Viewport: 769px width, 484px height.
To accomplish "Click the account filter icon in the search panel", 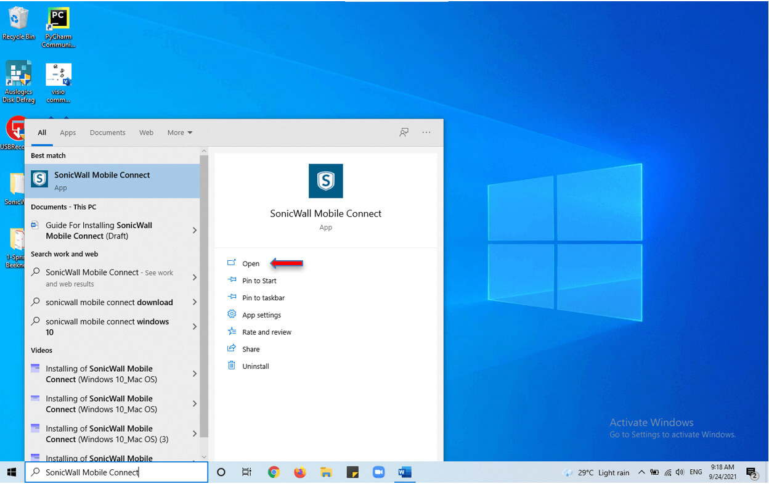I will pos(404,132).
